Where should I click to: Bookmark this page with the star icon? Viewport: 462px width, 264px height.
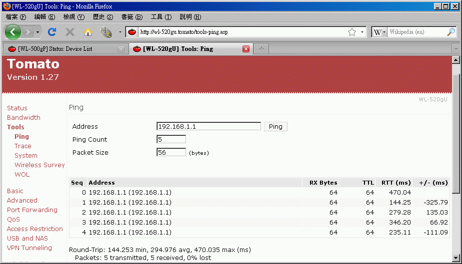[352, 32]
